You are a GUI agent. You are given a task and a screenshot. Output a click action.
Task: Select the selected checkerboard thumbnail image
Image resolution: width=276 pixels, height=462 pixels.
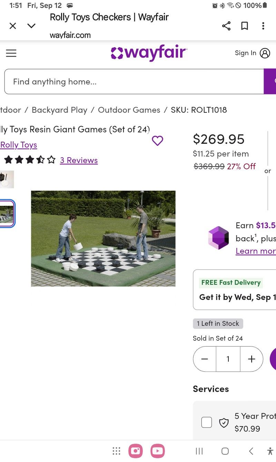7,213
